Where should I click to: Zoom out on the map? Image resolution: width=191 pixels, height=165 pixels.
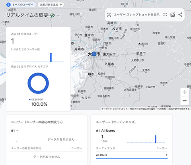[185, 101]
